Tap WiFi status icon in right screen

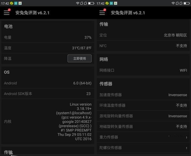coord(173,3)
